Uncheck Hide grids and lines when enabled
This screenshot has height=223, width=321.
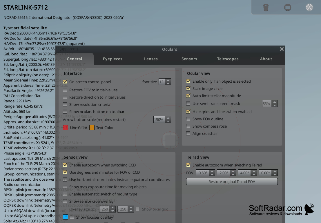click(x=188, y=112)
